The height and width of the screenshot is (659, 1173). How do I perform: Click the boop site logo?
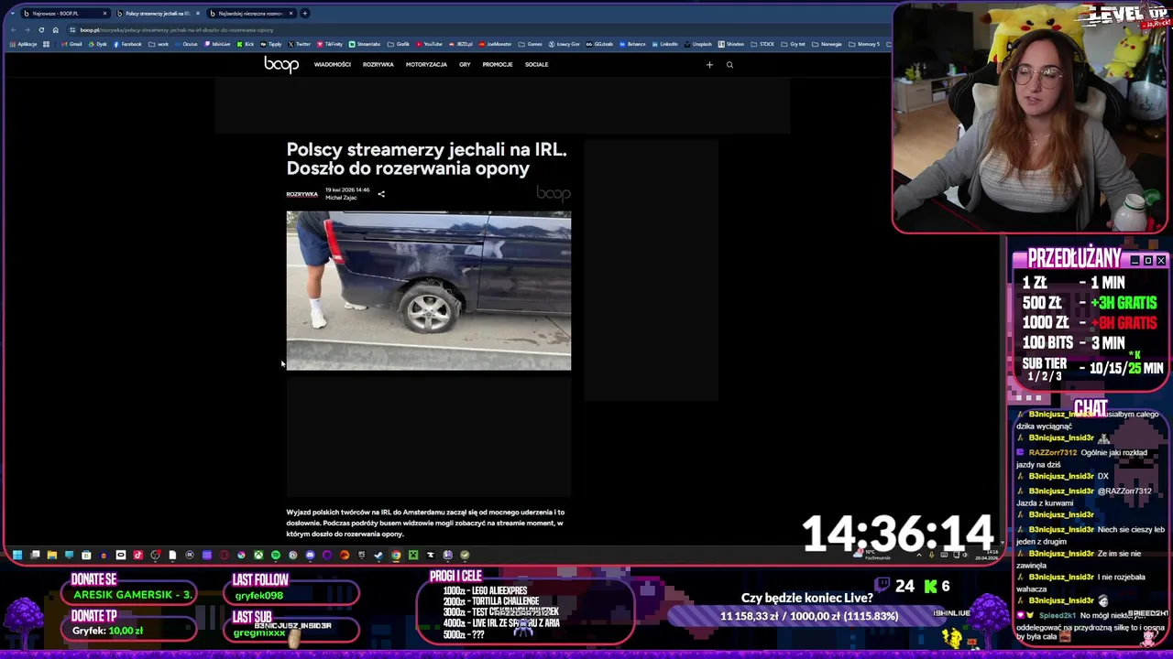(x=281, y=64)
